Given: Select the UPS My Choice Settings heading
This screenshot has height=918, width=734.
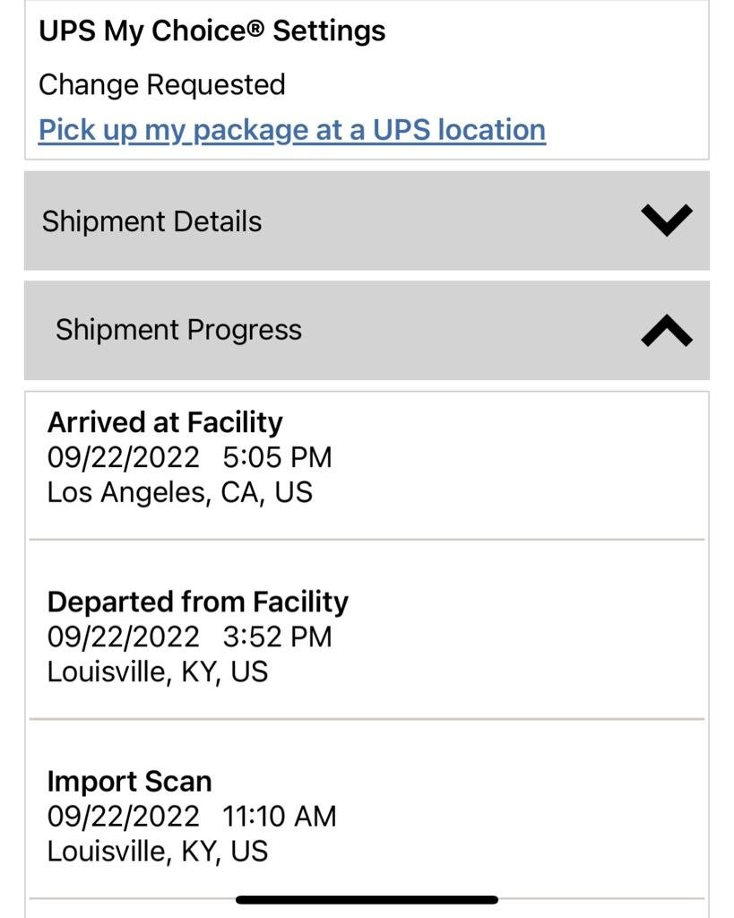Looking at the screenshot, I should tap(212, 31).
